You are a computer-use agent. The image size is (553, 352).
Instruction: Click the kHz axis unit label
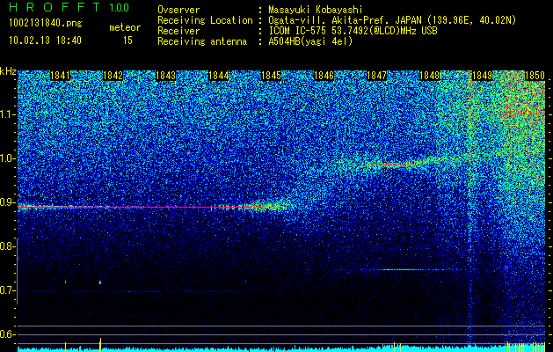coord(8,71)
